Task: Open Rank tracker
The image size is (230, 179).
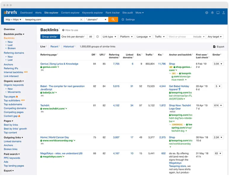Action: pos(113,13)
